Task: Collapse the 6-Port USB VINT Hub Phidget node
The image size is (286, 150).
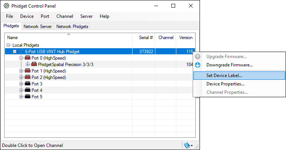Action: [x=14, y=51]
